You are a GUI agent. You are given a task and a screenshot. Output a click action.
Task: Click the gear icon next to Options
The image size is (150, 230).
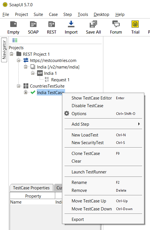point(67,113)
